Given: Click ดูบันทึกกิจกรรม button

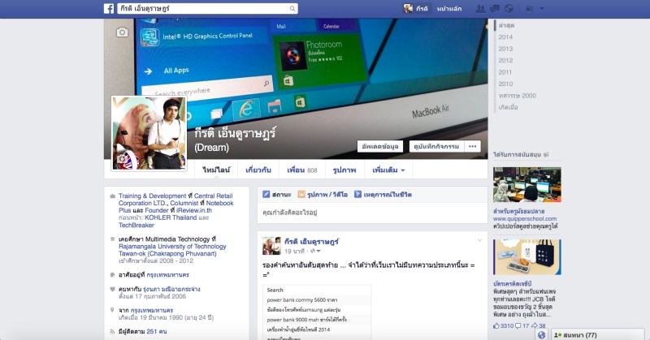Looking at the screenshot, I should coord(436,146).
